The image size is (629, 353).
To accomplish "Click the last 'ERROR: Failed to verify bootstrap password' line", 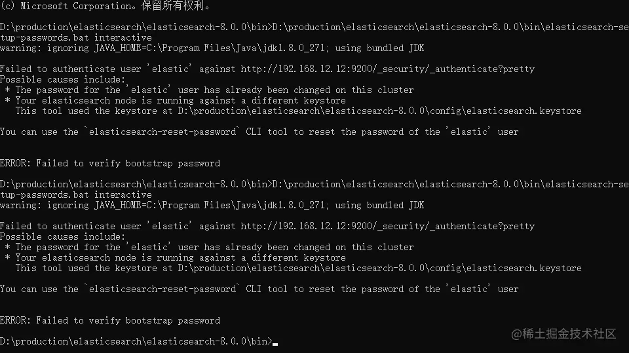I will 110,320.
